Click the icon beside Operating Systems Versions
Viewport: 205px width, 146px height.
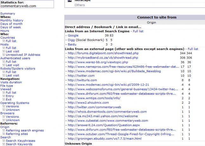(x=3, y=106)
